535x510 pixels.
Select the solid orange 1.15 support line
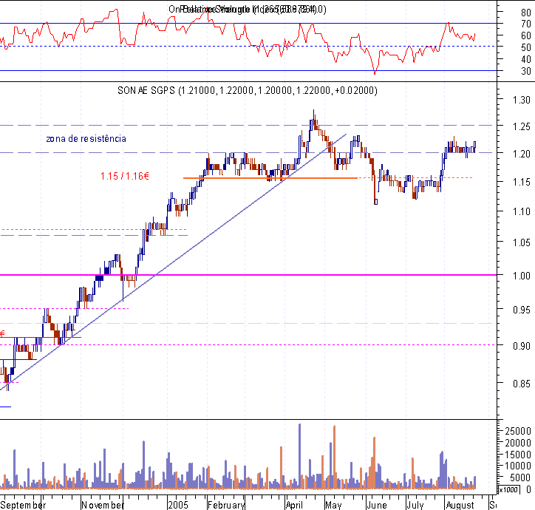click(x=270, y=178)
